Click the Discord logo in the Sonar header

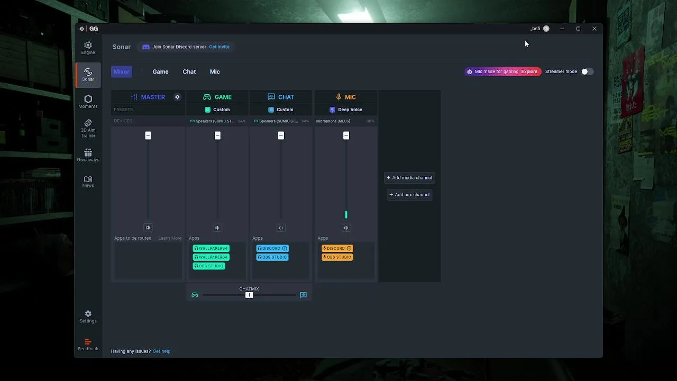point(146,47)
